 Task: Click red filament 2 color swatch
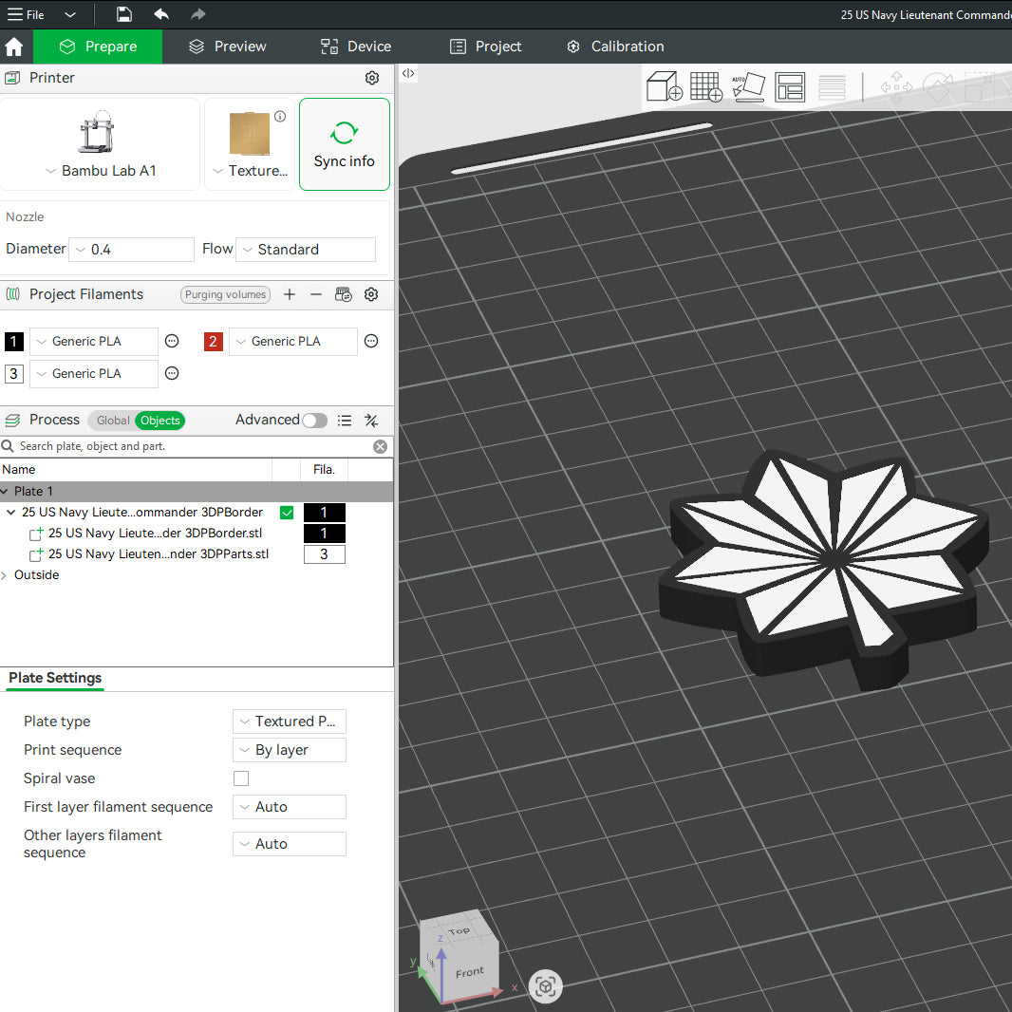pos(214,342)
